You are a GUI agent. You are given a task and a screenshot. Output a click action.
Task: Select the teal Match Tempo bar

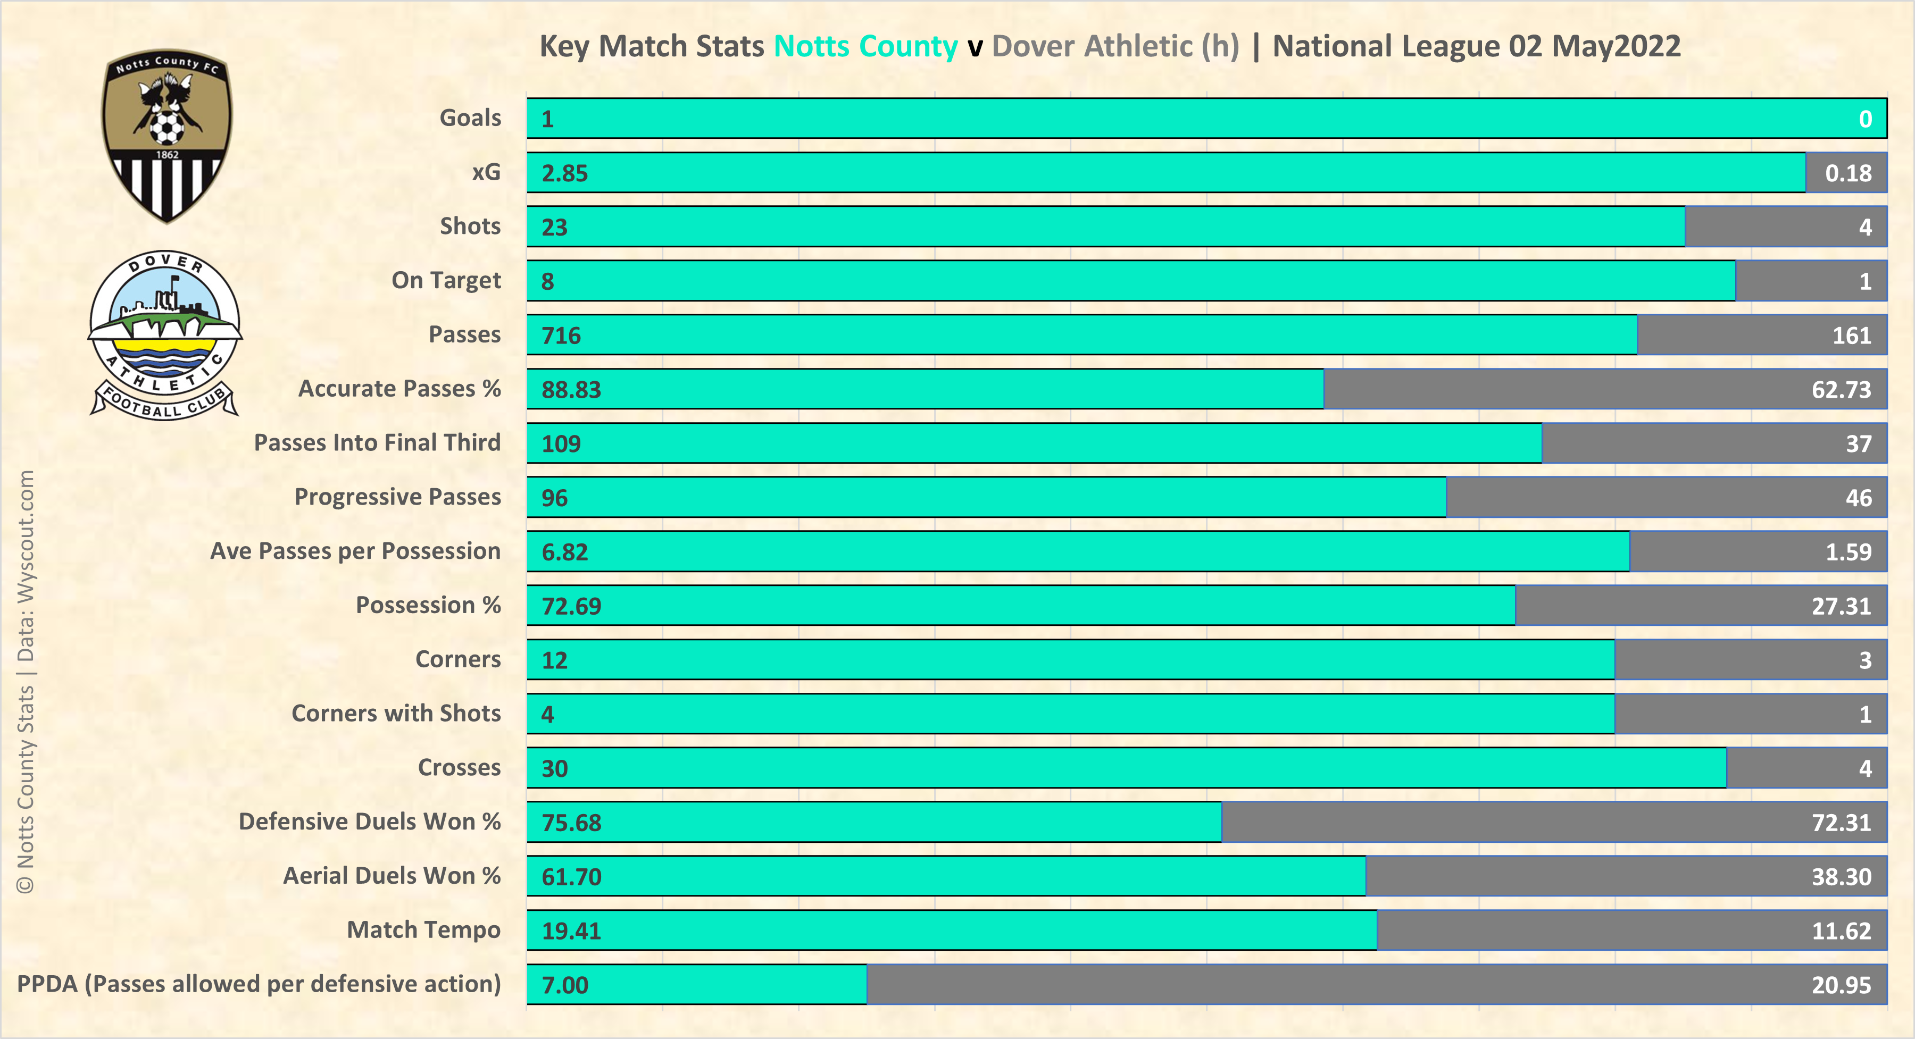952,931
